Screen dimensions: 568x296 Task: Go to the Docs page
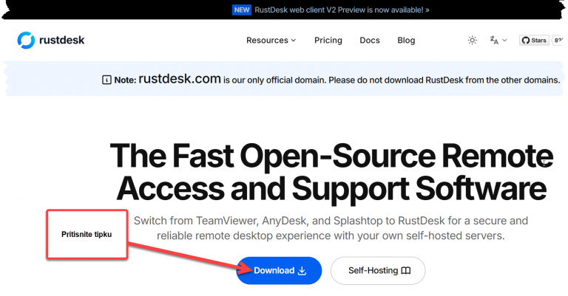click(x=370, y=40)
